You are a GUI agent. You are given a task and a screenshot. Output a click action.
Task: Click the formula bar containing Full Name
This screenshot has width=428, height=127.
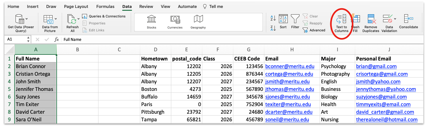[x=242, y=40]
